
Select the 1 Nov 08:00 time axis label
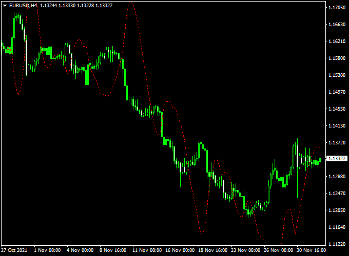click(x=47, y=250)
